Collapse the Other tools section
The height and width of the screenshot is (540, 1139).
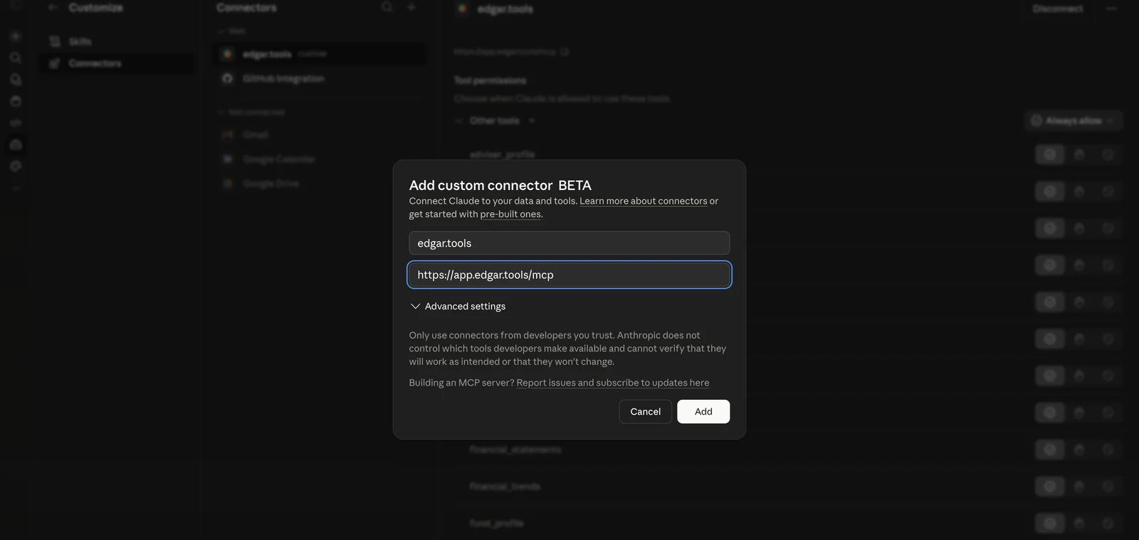pyautogui.click(x=459, y=121)
